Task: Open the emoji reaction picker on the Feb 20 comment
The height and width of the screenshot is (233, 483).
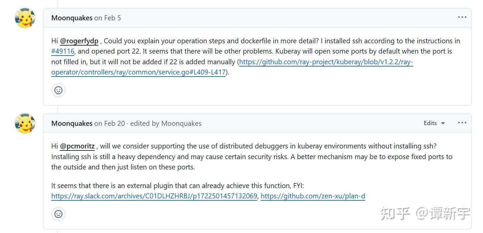Action: (x=58, y=214)
